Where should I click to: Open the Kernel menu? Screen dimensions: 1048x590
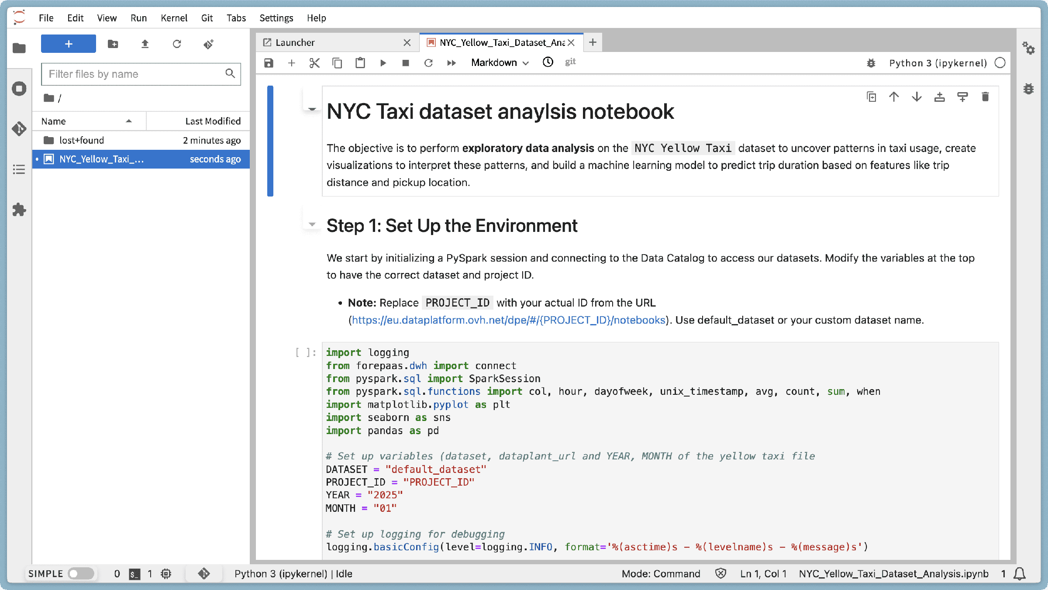click(x=174, y=18)
